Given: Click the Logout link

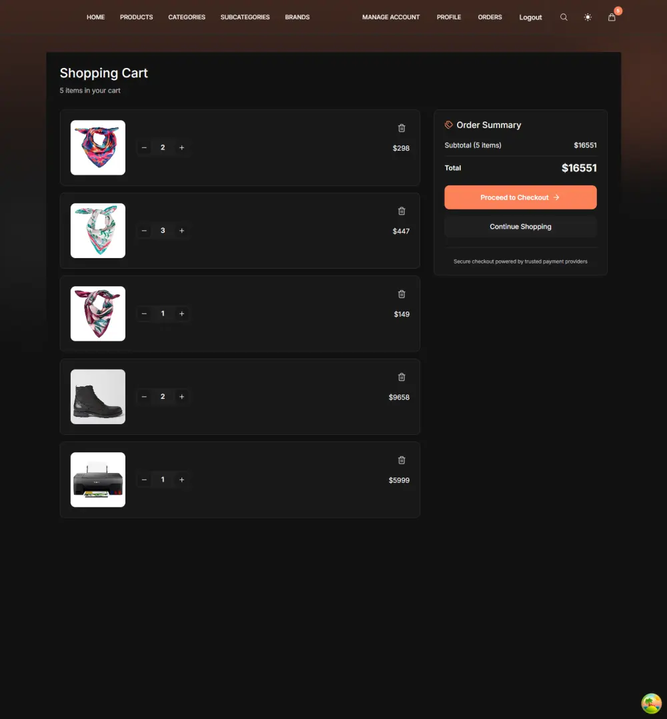Looking at the screenshot, I should pos(530,17).
